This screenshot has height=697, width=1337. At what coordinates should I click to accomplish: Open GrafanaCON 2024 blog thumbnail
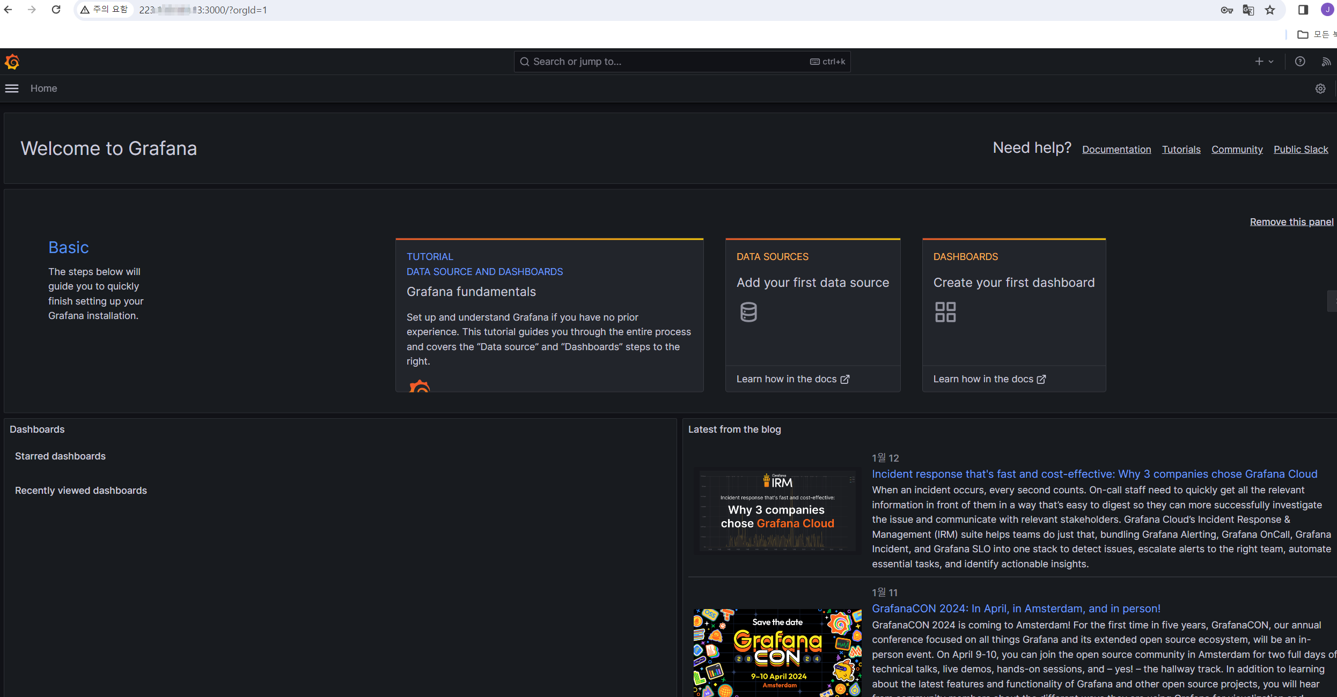777,652
